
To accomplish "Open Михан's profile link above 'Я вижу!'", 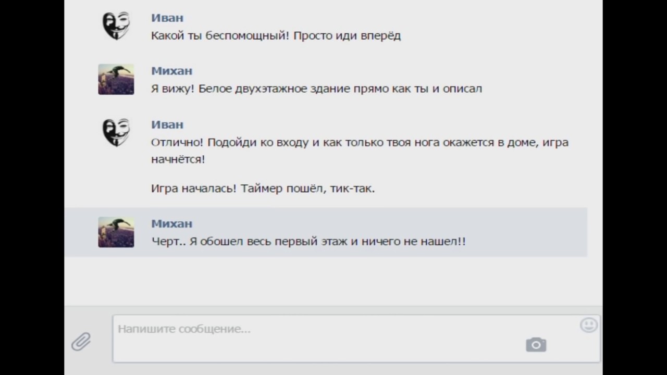I will pyautogui.click(x=171, y=71).
